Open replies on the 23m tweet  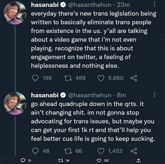pos(36,78)
